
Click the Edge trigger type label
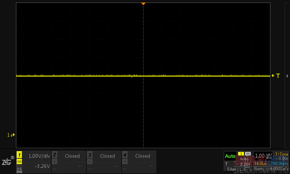(232, 169)
